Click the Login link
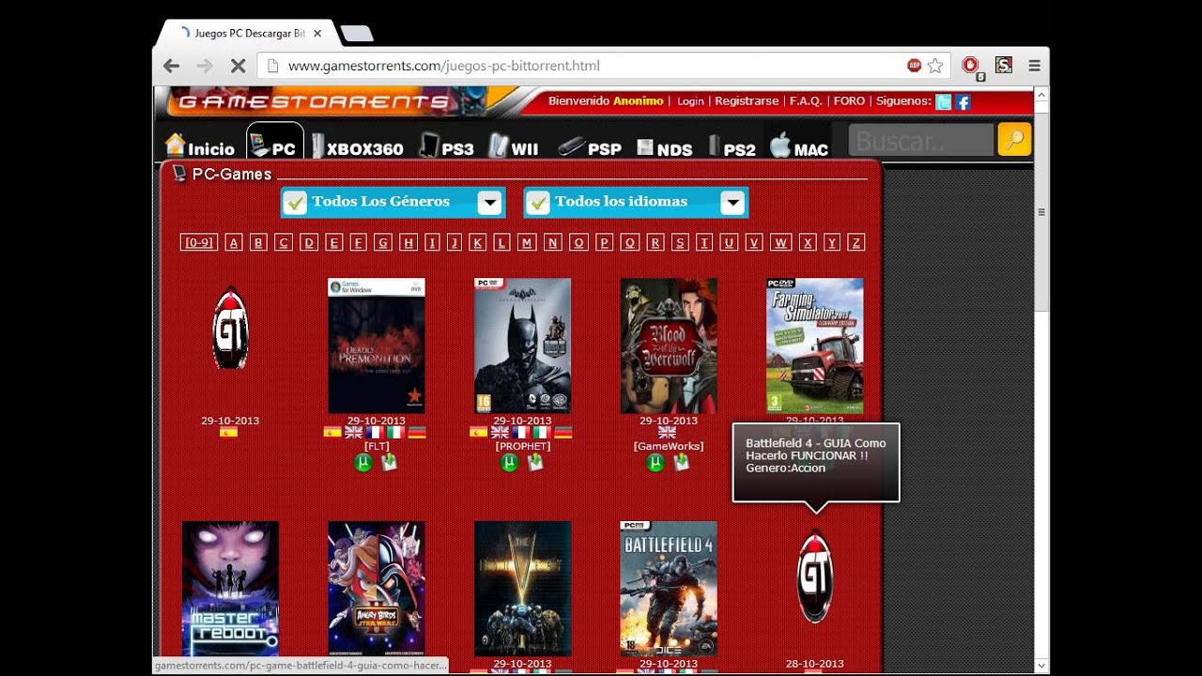 click(x=690, y=101)
